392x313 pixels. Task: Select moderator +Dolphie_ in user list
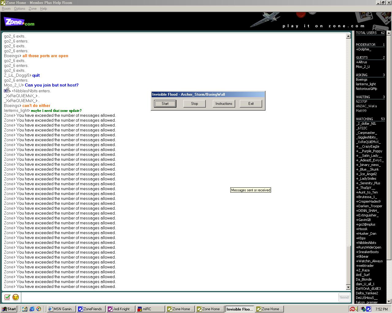(x=364, y=49)
